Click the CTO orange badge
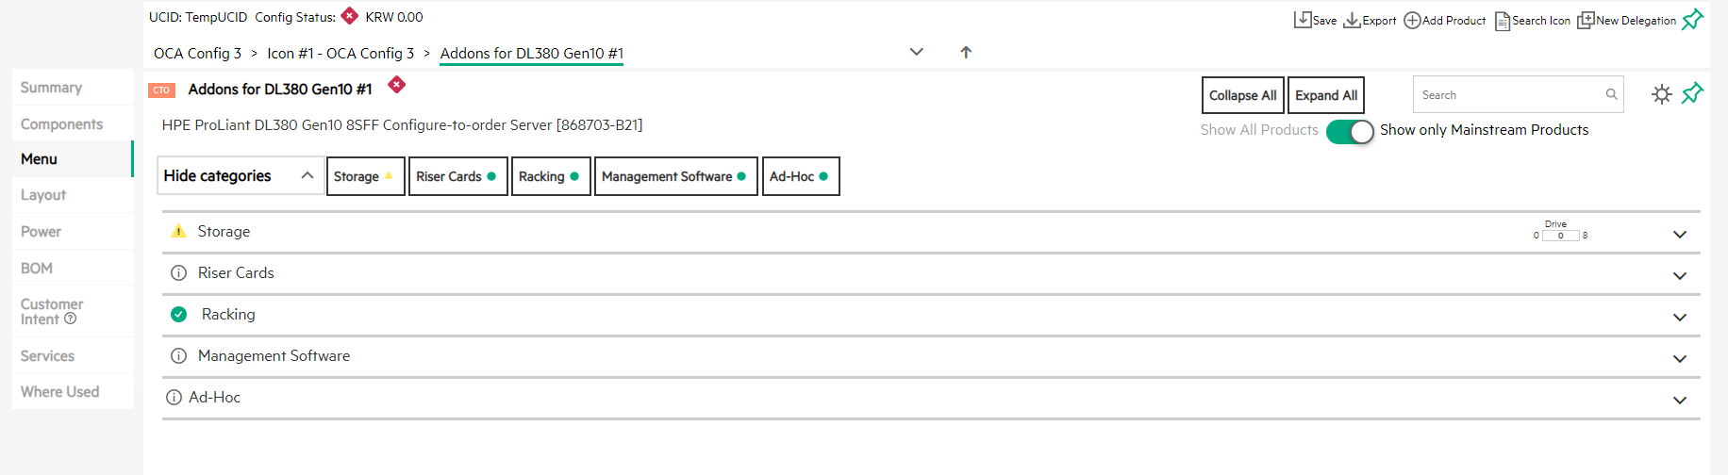The image size is (1728, 475). click(161, 90)
